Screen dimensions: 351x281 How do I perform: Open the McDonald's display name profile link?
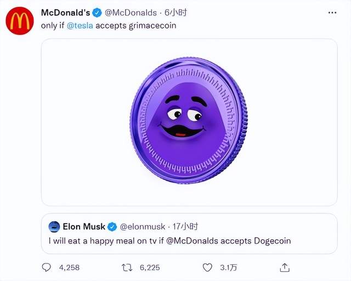65,12
